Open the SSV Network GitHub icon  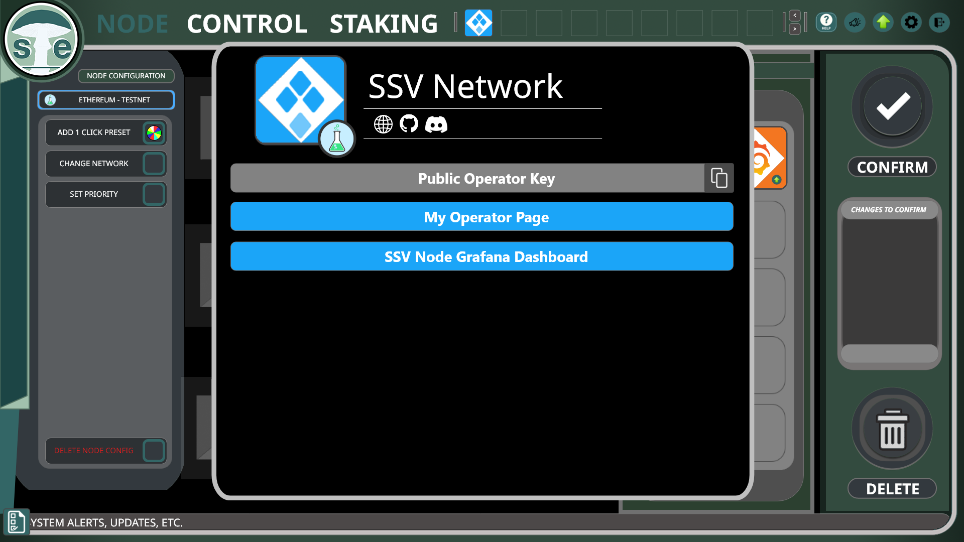[x=409, y=124]
